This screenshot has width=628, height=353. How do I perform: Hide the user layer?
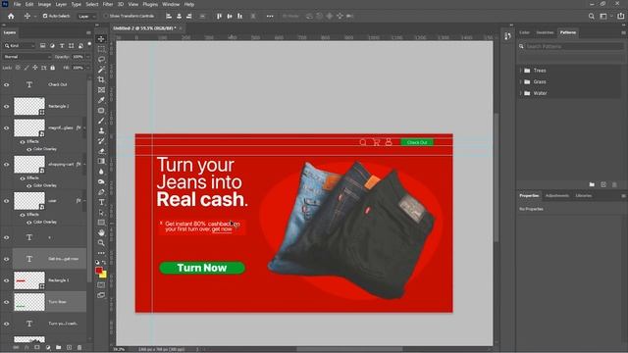tap(7, 201)
